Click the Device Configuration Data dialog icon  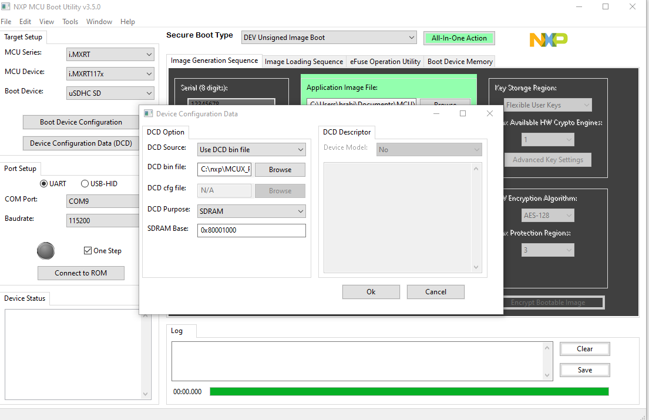(x=148, y=113)
